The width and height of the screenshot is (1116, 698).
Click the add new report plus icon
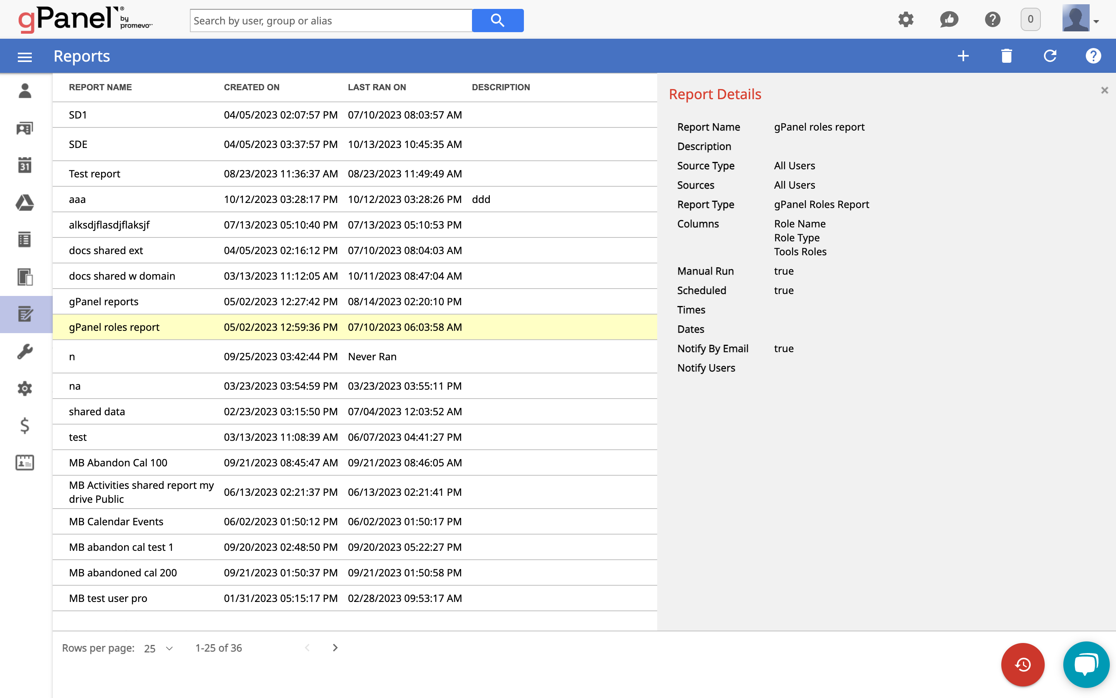pyautogui.click(x=963, y=56)
